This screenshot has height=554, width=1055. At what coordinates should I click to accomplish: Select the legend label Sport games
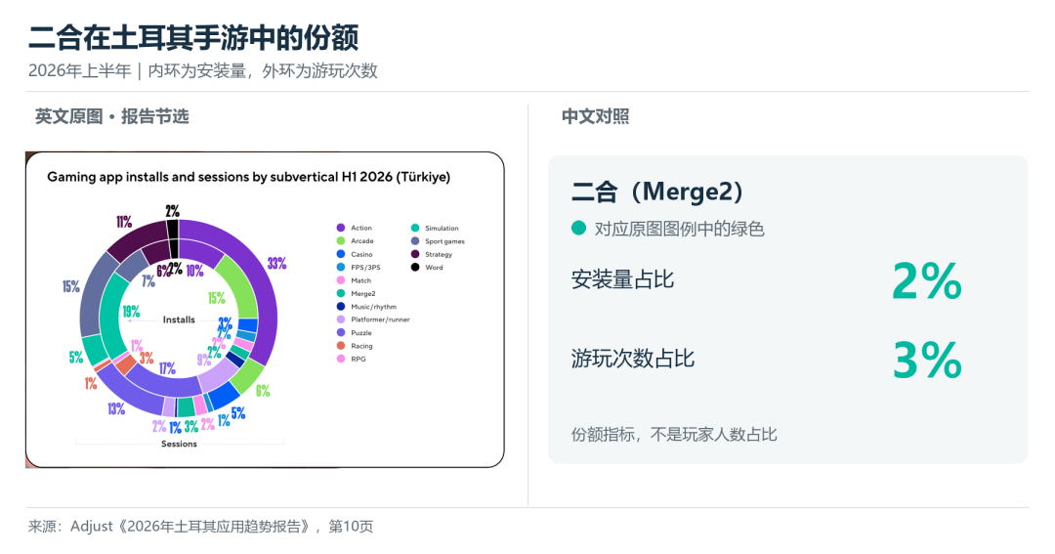coord(444,241)
